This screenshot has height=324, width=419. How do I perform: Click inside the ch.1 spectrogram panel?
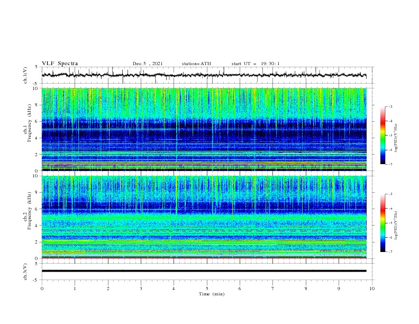click(204, 129)
